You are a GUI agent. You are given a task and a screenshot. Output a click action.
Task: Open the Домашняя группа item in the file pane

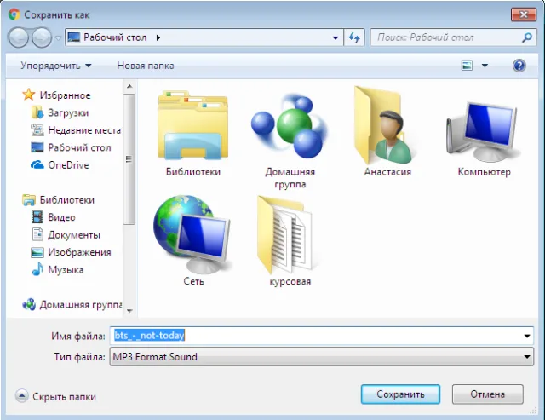click(x=290, y=141)
